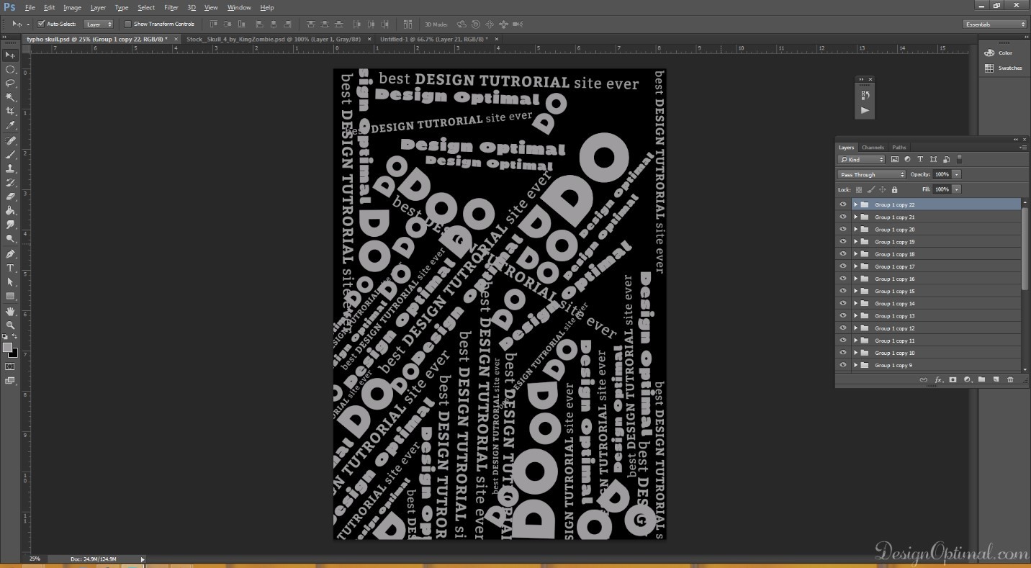Open the Window menu
The height and width of the screenshot is (568, 1031).
239,7
